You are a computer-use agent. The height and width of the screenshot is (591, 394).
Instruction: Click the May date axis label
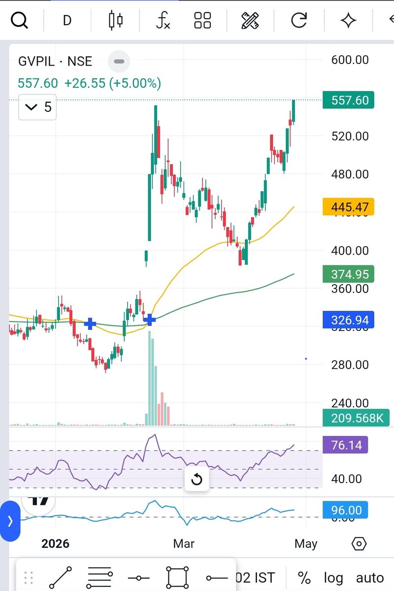tap(305, 544)
